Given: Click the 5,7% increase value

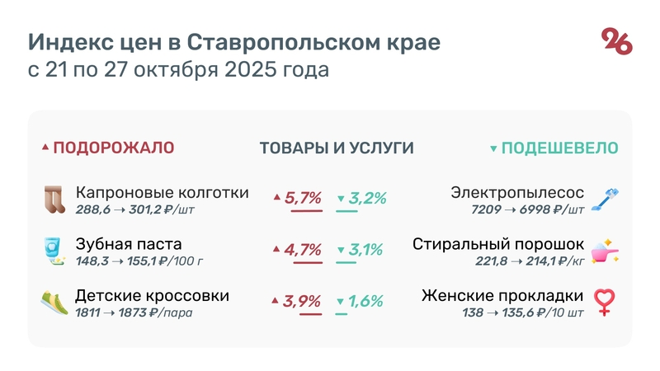Looking at the screenshot, I should pyautogui.click(x=303, y=198).
